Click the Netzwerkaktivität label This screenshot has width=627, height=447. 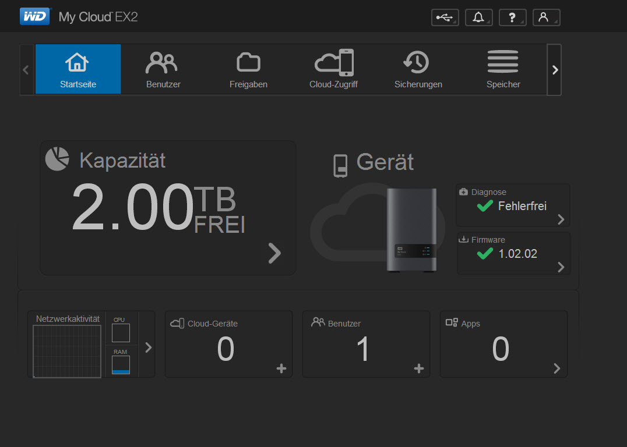pyautogui.click(x=68, y=319)
